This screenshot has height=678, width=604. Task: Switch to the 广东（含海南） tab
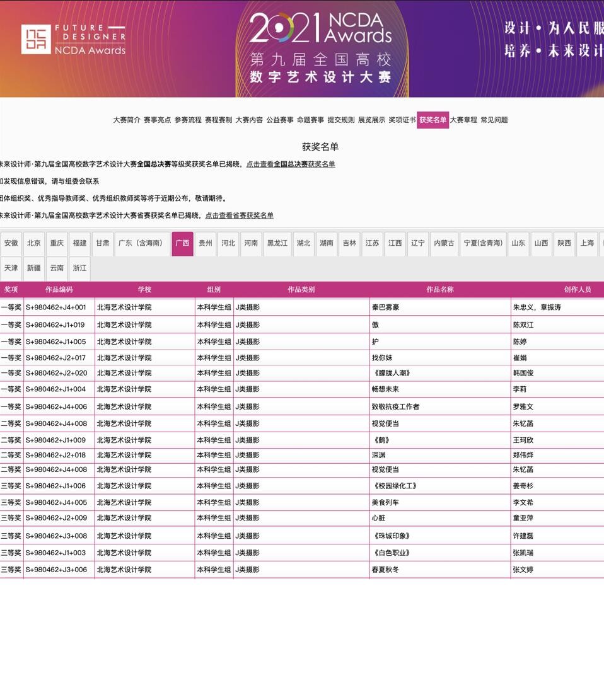tap(142, 243)
